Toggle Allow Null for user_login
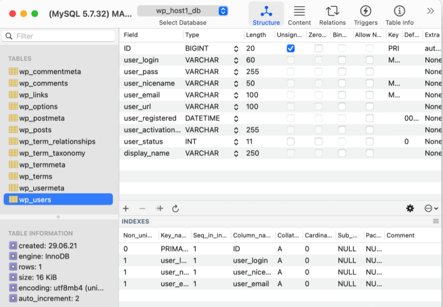The image size is (443, 307). tap(369, 60)
